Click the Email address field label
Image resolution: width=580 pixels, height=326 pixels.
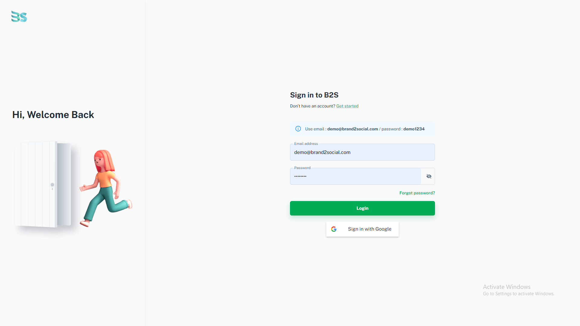[x=306, y=144]
